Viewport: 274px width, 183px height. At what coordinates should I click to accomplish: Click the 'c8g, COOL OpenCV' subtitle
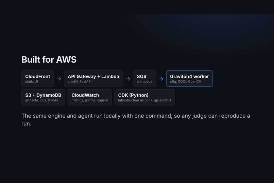tap(185, 81)
